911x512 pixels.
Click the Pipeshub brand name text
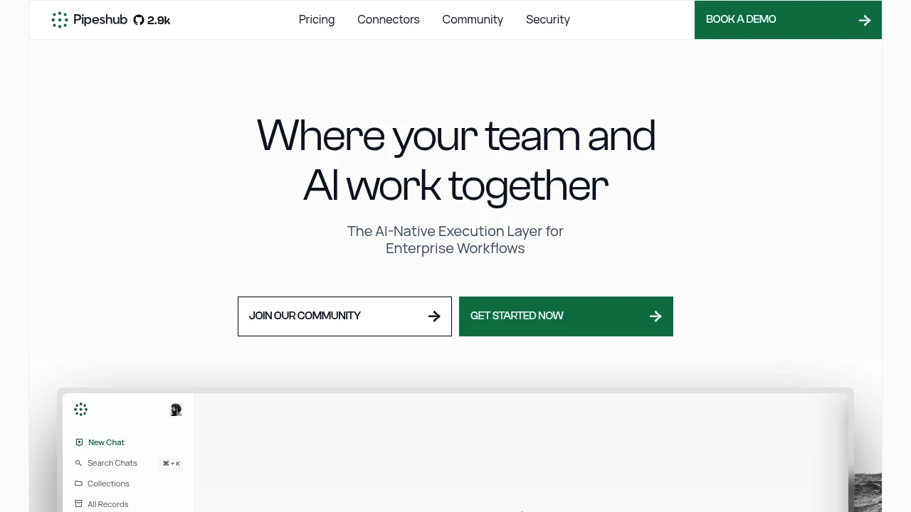point(100,20)
